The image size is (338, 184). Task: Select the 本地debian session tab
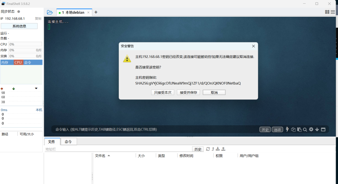tap(75, 13)
